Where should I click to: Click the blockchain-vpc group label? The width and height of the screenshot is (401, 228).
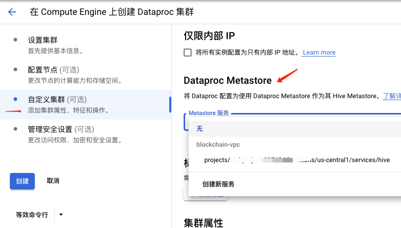(218, 145)
